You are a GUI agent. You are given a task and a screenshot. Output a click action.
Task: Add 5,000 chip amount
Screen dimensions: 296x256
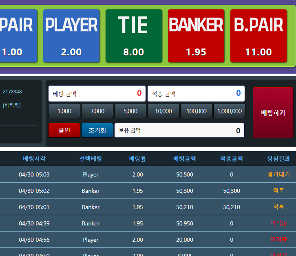pos(130,111)
